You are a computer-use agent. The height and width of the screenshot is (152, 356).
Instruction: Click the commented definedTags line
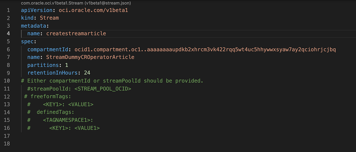[x=51, y=112]
